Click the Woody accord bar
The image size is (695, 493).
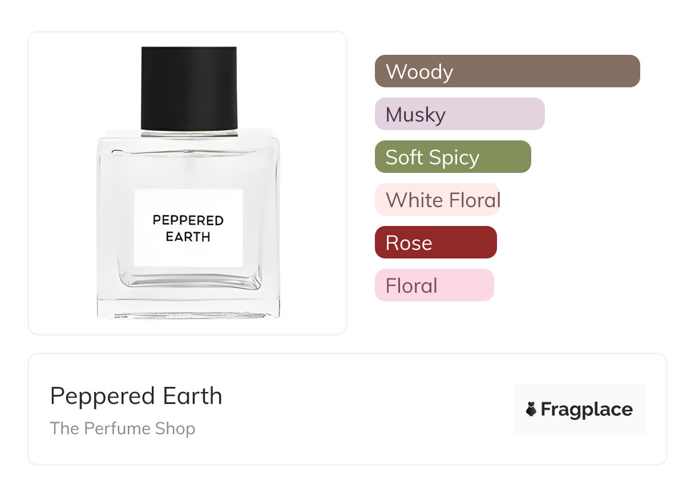click(x=507, y=71)
